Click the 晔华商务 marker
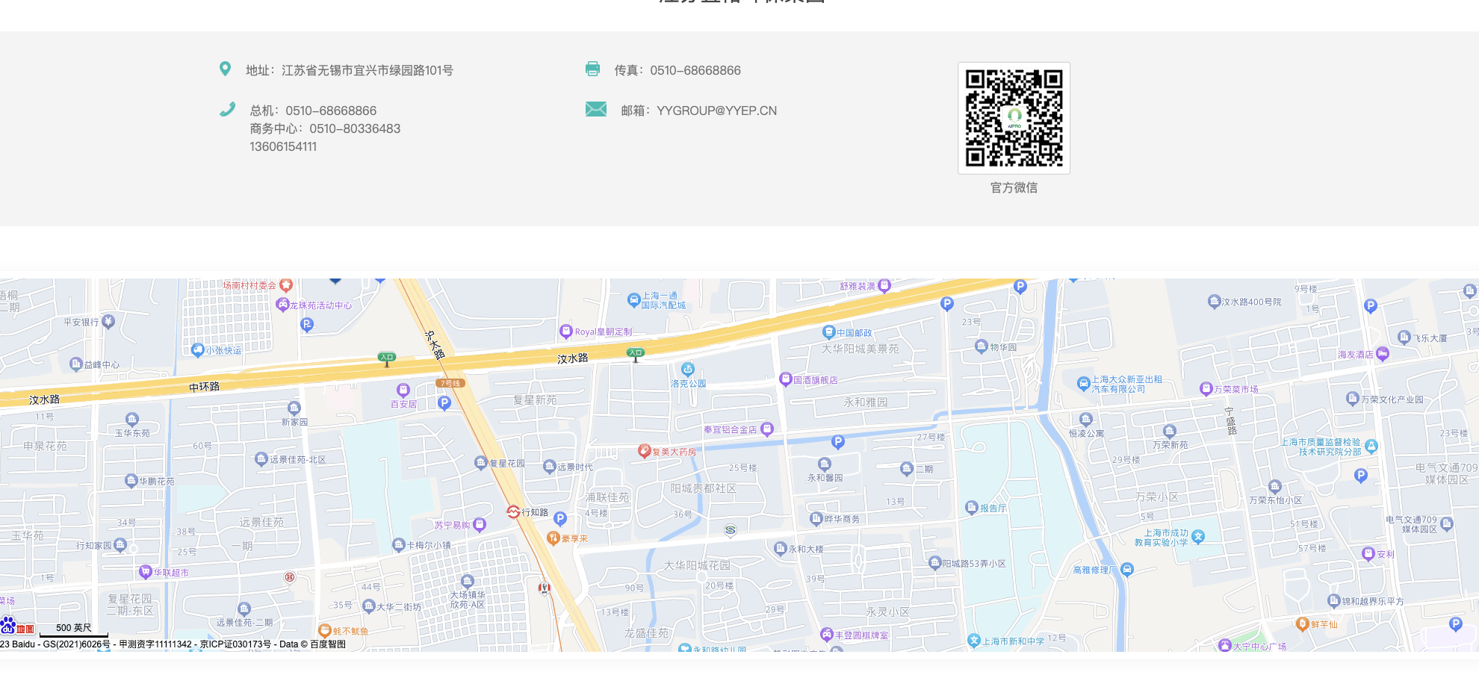The image size is (1479, 675). (816, 518)
